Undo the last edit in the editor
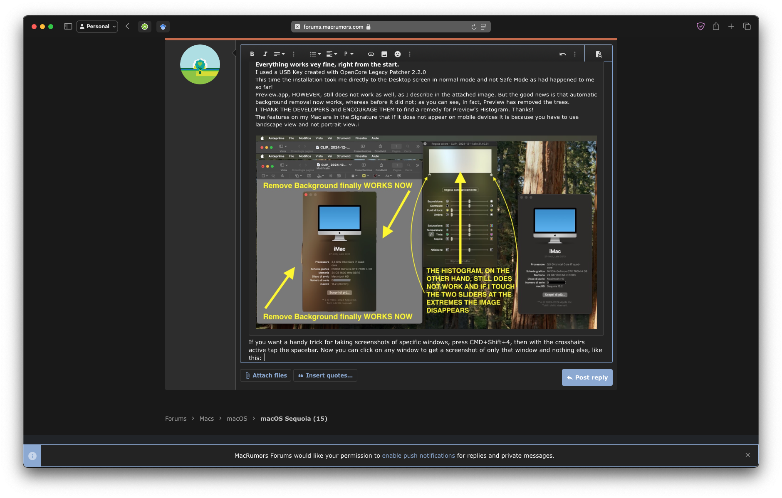Screen dimensions: 782x498 point(563,54)
